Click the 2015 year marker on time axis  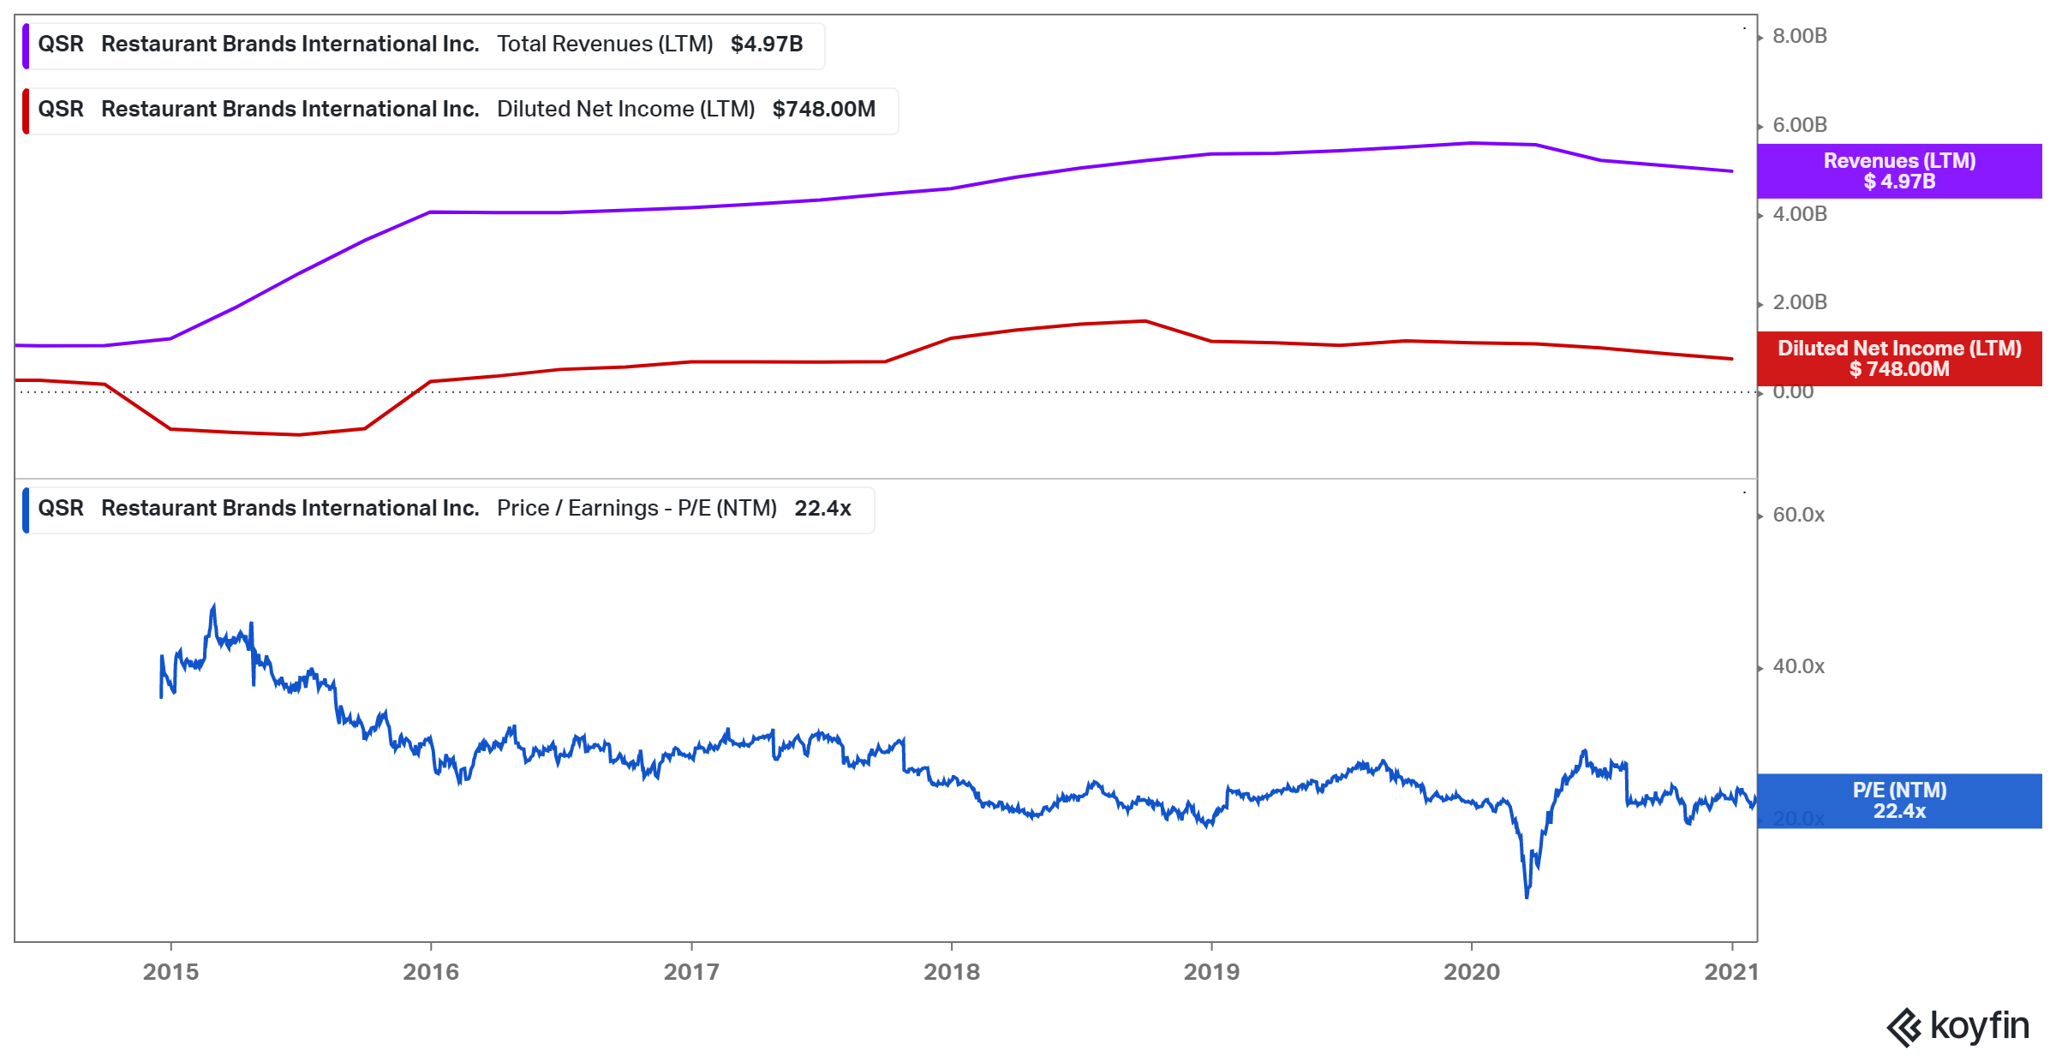pyautogui.click(x=170, y=971)
